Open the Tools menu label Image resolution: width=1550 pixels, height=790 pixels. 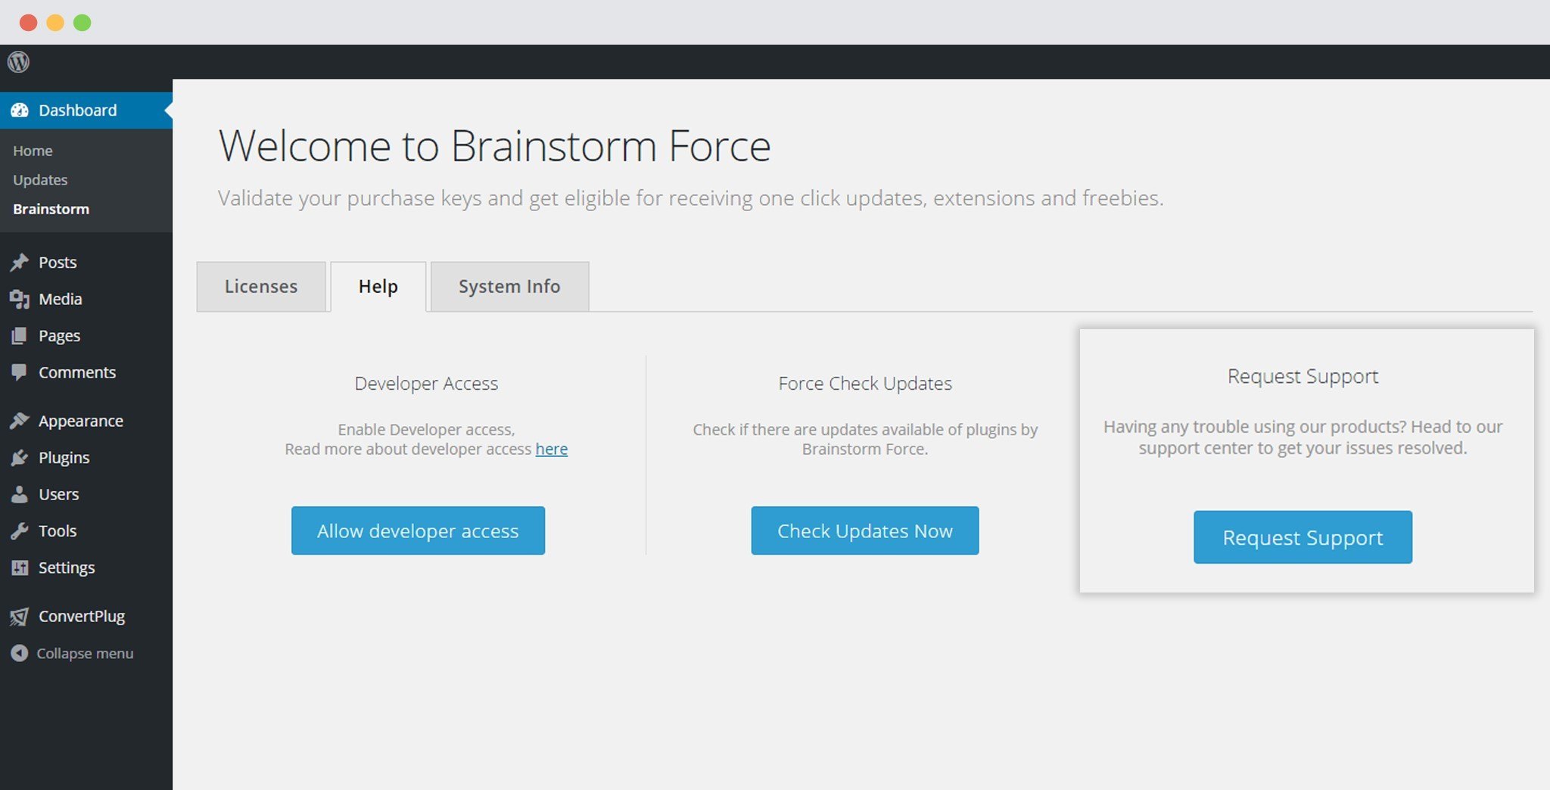click(58, 531)
